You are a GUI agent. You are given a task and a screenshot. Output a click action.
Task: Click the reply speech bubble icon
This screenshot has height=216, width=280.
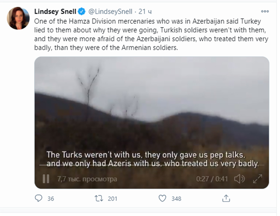38,198
